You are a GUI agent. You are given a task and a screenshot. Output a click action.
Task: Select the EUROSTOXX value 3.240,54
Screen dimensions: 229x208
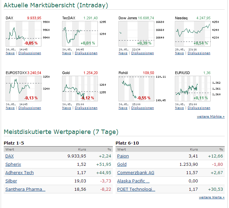(34, 73)
